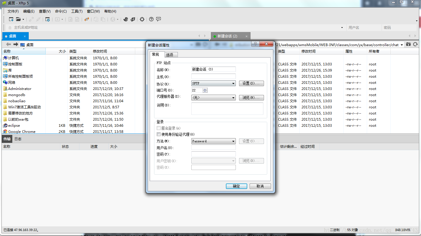Click the globe encoding toolbar icon
Image resolution: width=421 pixels, height=236 pixels.
tap(113, 19)
